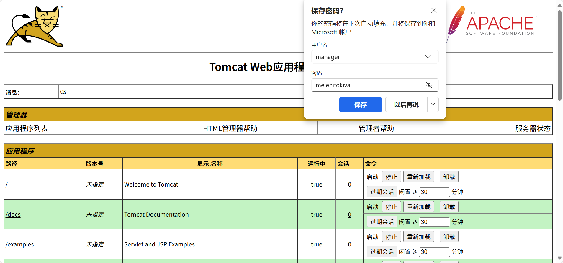The height and width of the screenshot is (263, 563).
Task: Open the /examples path link
Action: point(19,244)
